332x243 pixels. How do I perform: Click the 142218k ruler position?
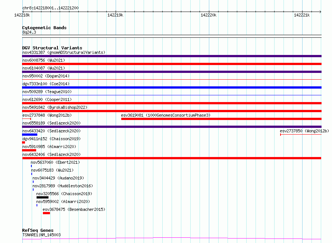click(x=22, y=15)
